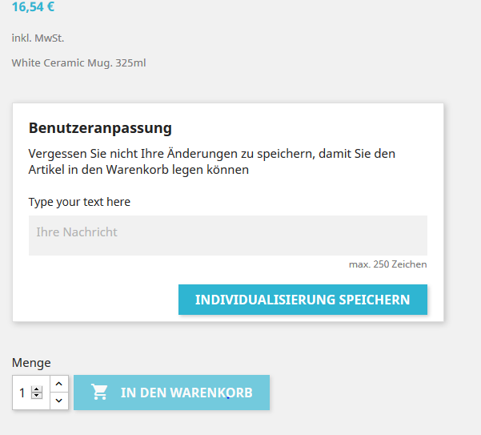481x435 pixels.
Task: Click the 'Type your text here' label
Action: [79, 202]
